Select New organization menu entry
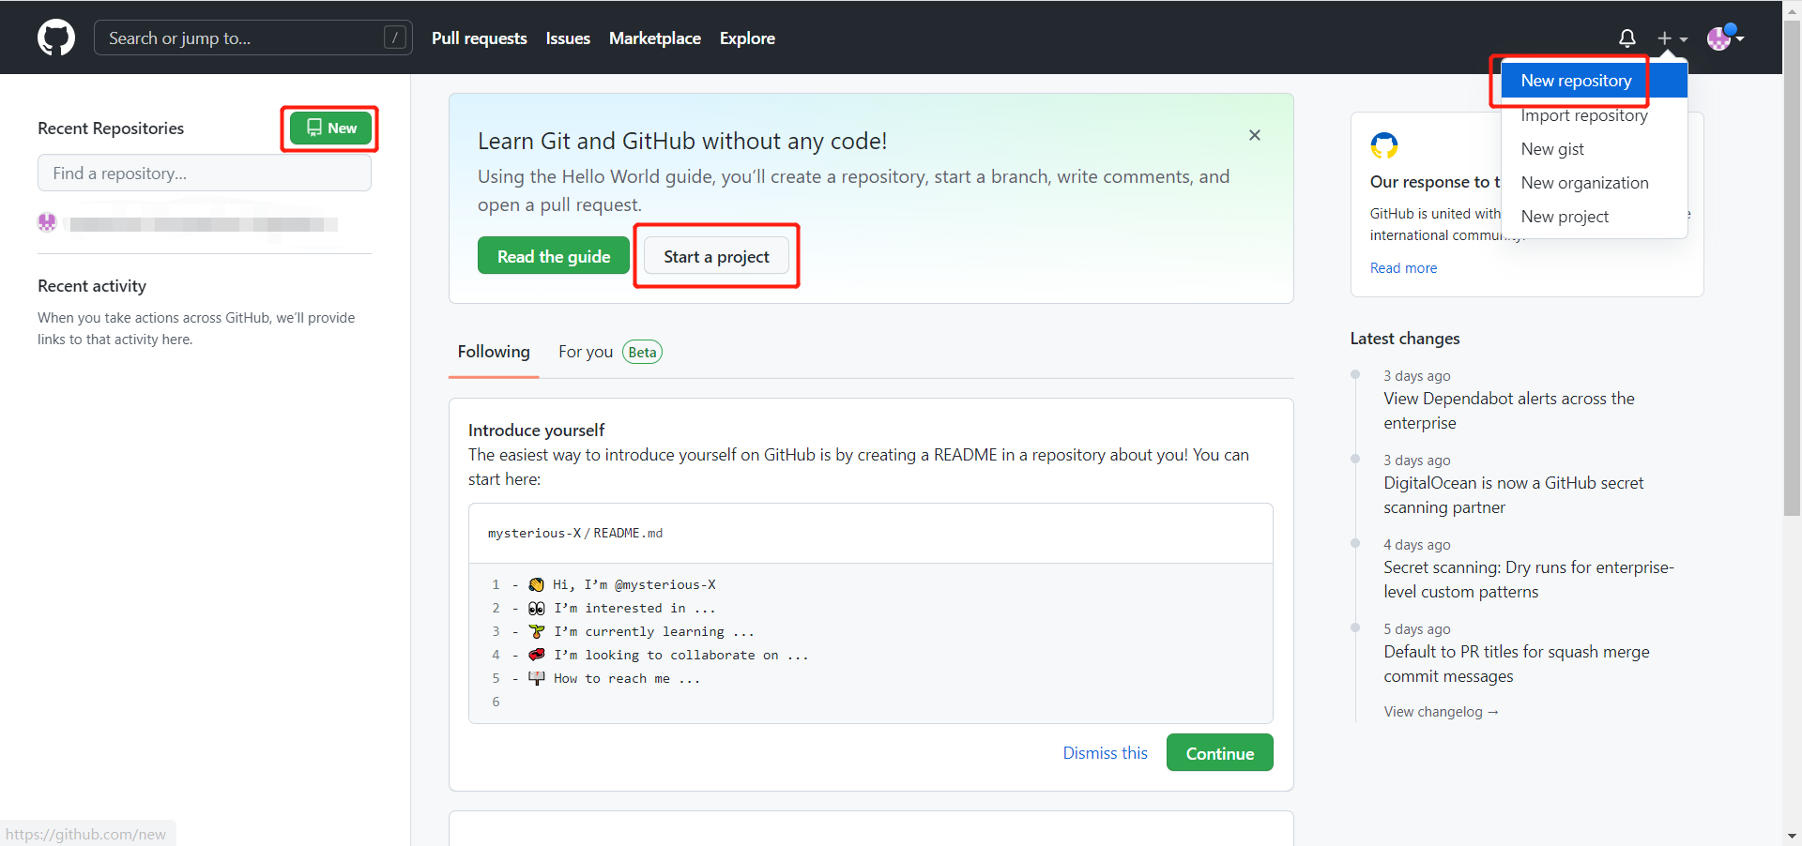 pyautogui.click(x=1584, y=183)
